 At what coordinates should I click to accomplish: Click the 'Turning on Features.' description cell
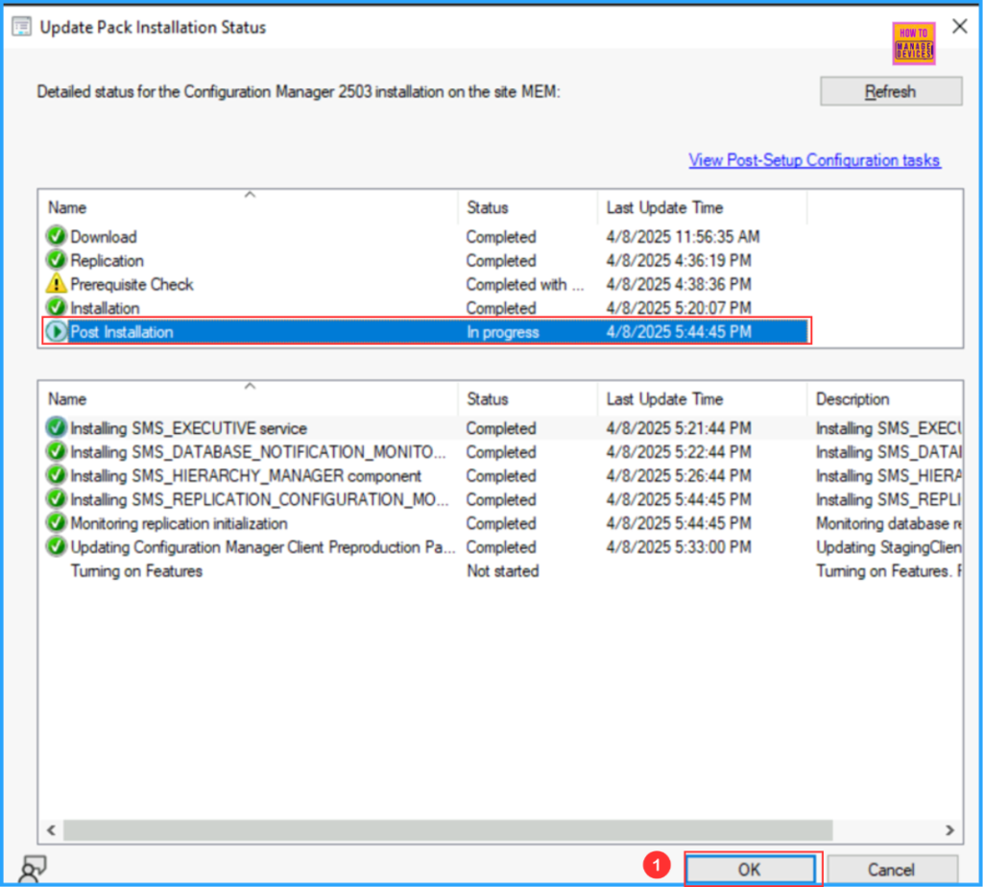pyautogui.click(x=888, y=571)
